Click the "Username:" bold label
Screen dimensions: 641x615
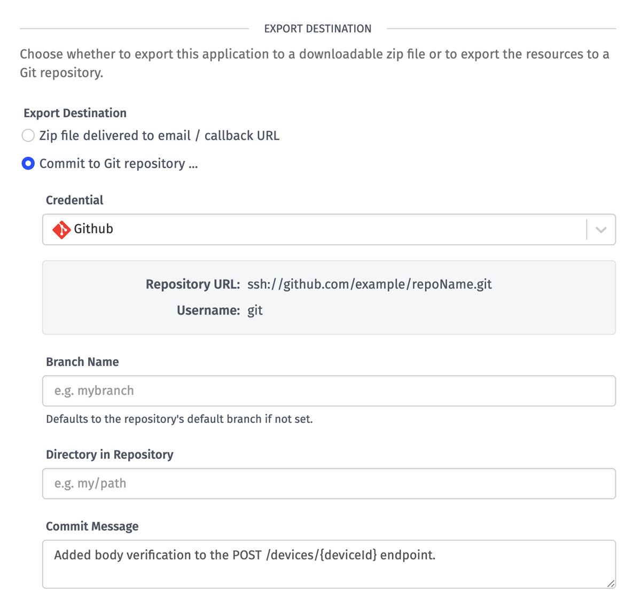208,310
